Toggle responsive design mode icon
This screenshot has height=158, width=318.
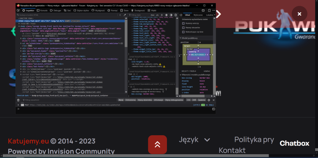209,10
